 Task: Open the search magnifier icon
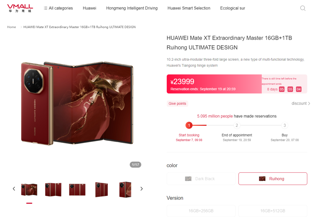[x=303, y=8]
